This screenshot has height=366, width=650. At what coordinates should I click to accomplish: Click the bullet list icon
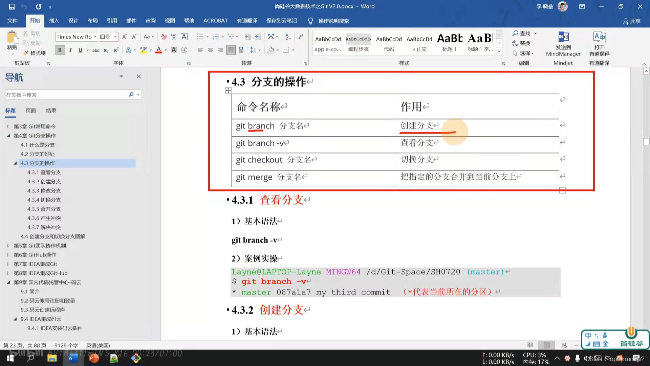(x=200, y=37)
